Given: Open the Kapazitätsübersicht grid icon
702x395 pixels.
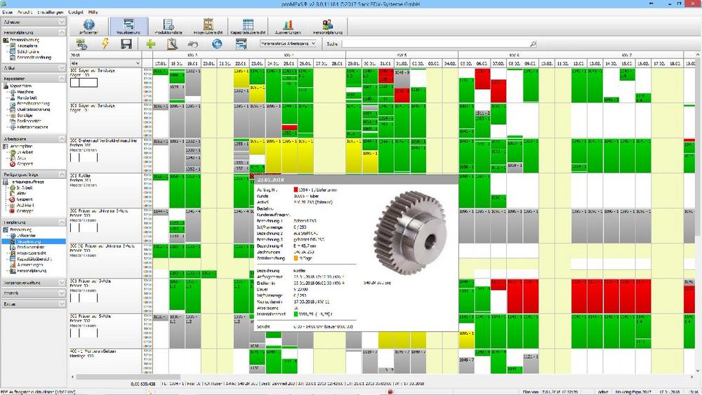Looking at the screenshot, I should pyautogui.click(x=247, y=27).
